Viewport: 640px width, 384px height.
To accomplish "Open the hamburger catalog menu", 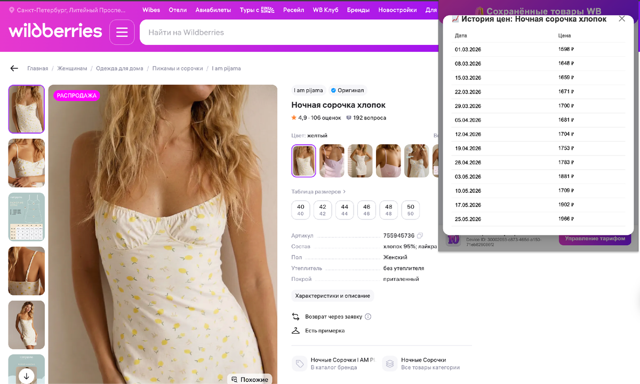I will [122, 32].
